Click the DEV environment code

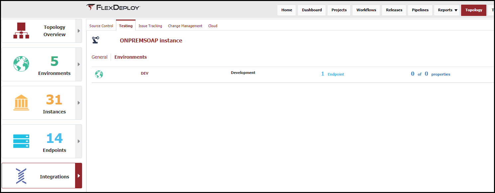[145, 73]
